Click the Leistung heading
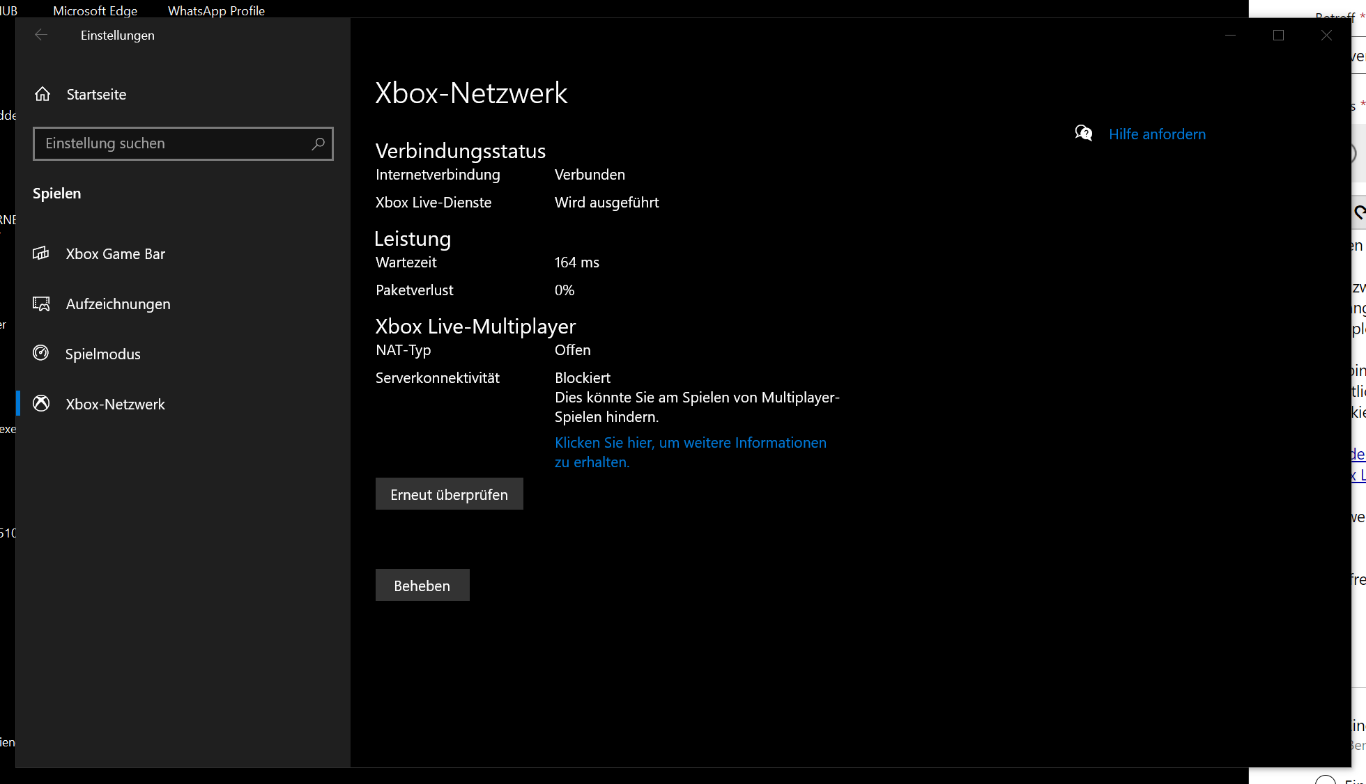Viewport: 1366px width, 784px height. (x=413, y=239)
